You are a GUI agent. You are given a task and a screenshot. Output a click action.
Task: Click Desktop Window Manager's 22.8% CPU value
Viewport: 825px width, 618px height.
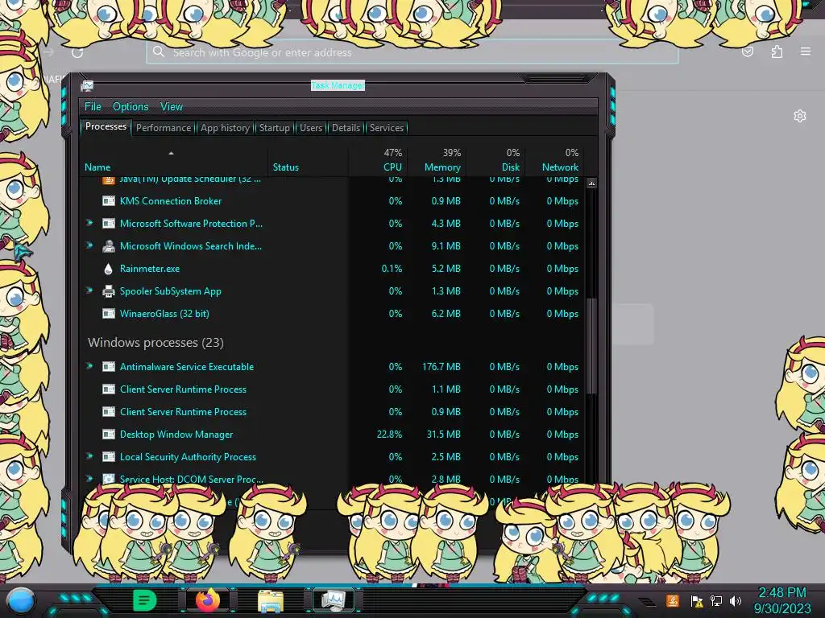(389, 435)
